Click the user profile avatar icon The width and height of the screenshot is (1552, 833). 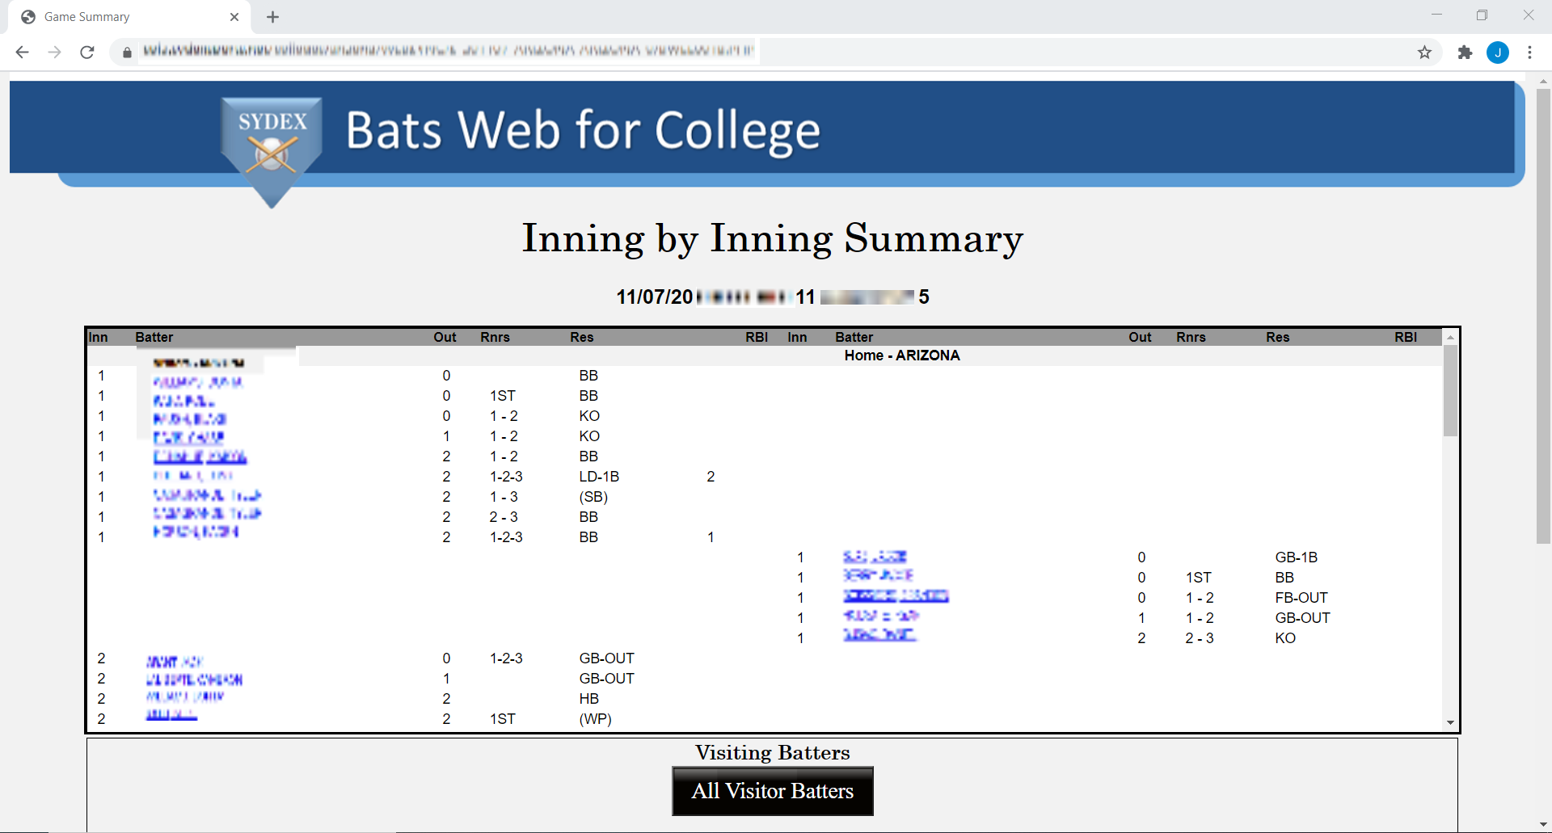click(x=1498, y=52)
